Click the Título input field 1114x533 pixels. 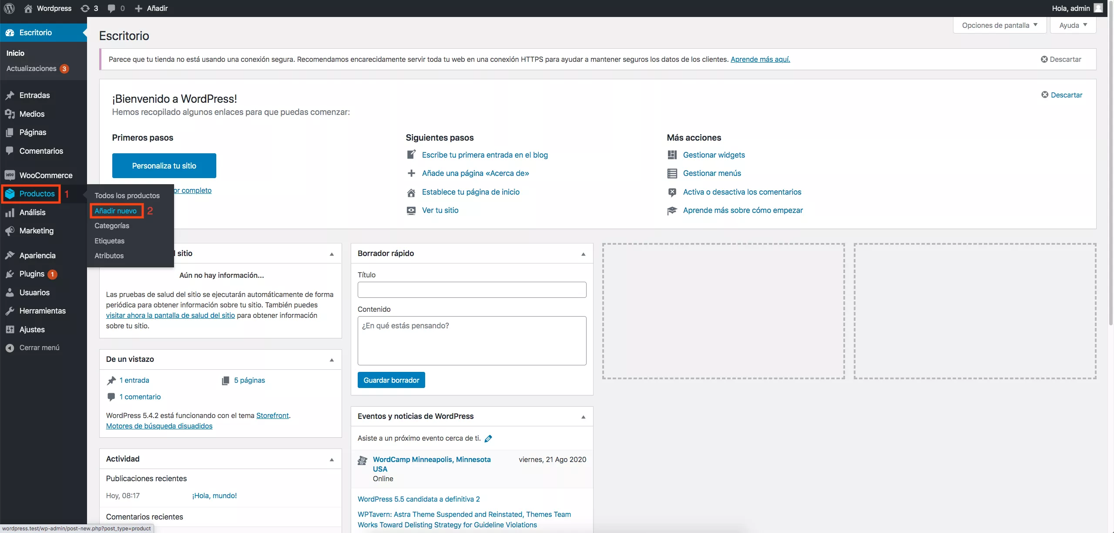(x=472, y=290)
